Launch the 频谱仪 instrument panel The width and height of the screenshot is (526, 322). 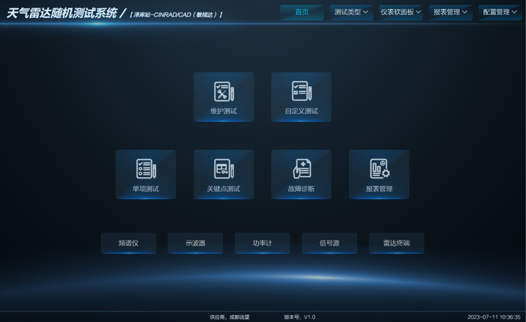(128, 243)
